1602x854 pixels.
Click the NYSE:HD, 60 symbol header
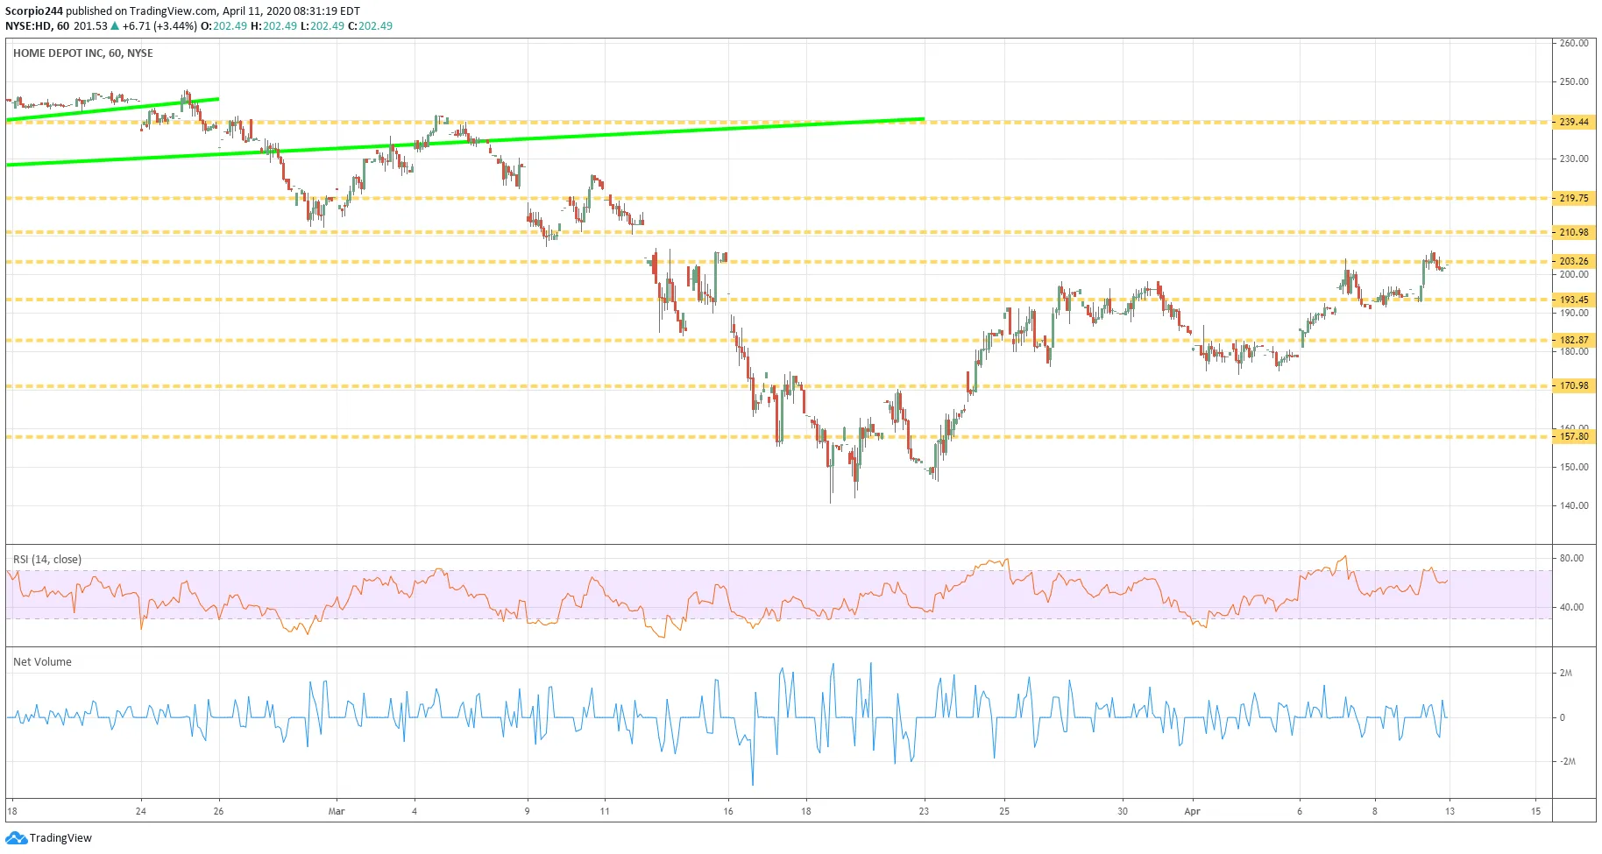pos(38,26)
